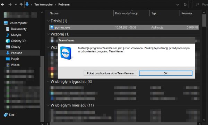Refresh the Pobrane folder
The image size is (208, 125).
click(x=185, y=4)
